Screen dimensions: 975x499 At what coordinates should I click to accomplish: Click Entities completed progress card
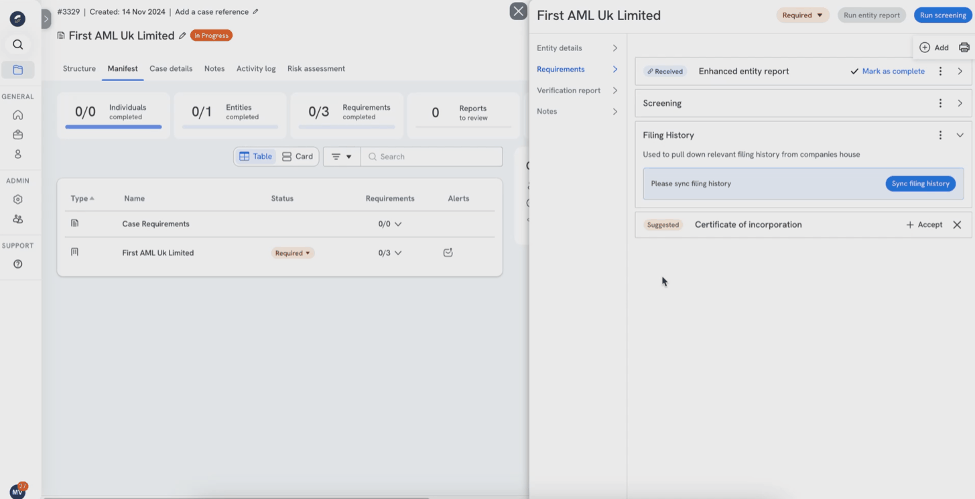(230, 115)
